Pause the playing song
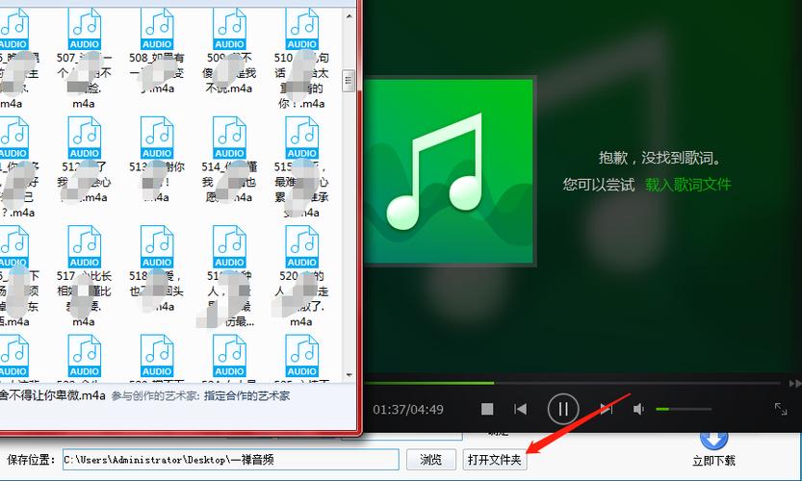The image size is (802, 481). 563,409
